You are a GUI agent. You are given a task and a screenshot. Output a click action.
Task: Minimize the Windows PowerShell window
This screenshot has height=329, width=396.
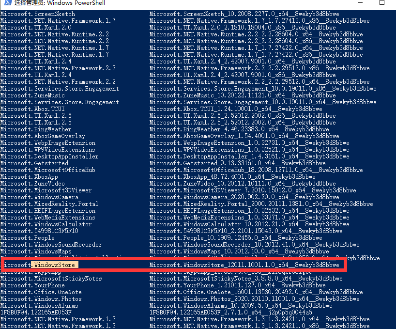360,2
